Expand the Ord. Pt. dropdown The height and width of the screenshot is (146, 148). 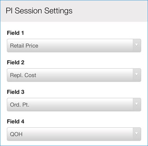pos(74,105)
